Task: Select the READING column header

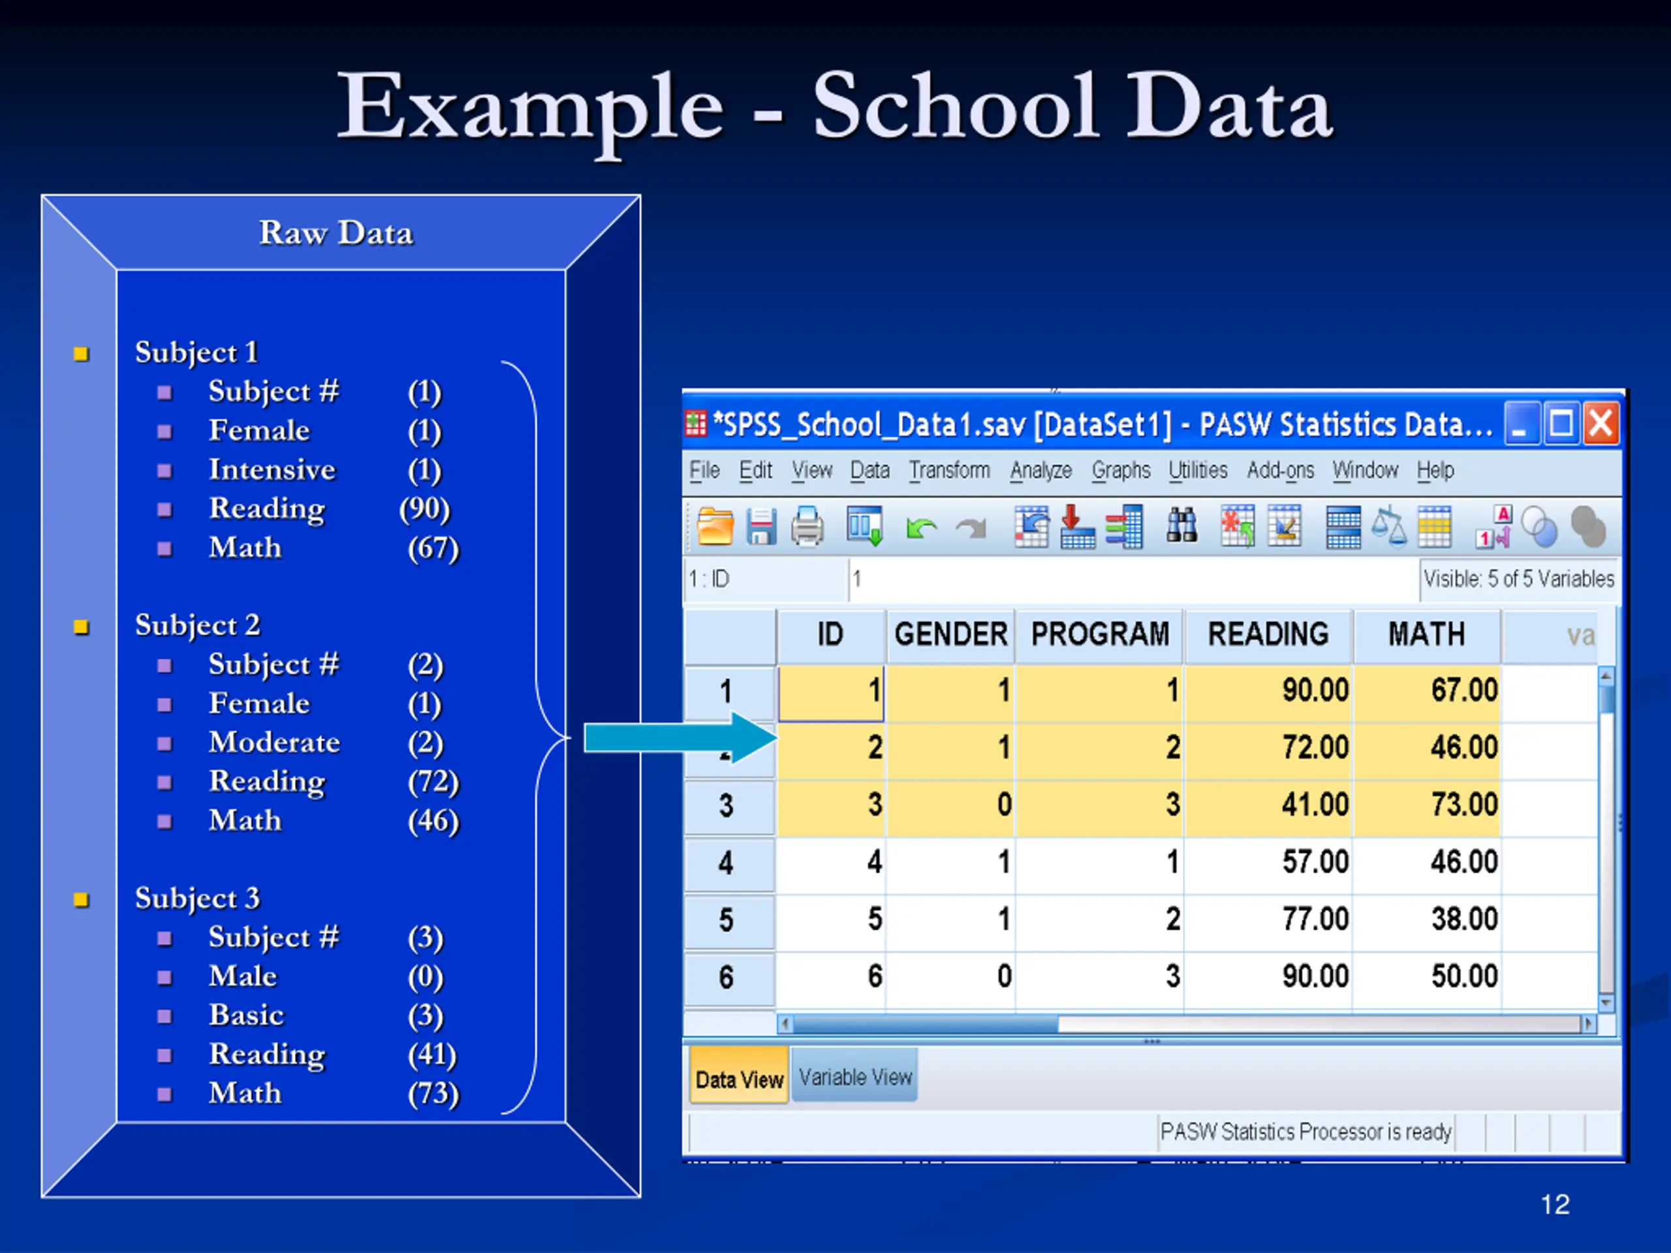Action: pos(1268,635)
